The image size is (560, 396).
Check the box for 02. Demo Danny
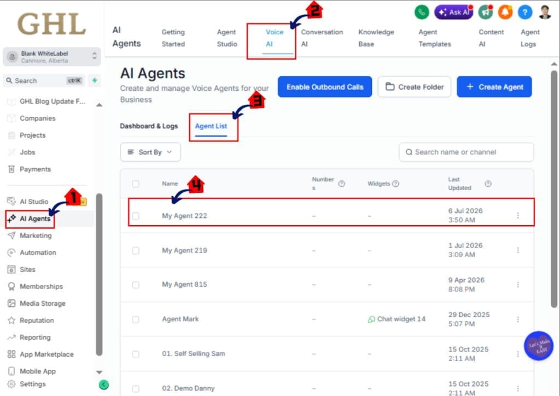(136, 388)
